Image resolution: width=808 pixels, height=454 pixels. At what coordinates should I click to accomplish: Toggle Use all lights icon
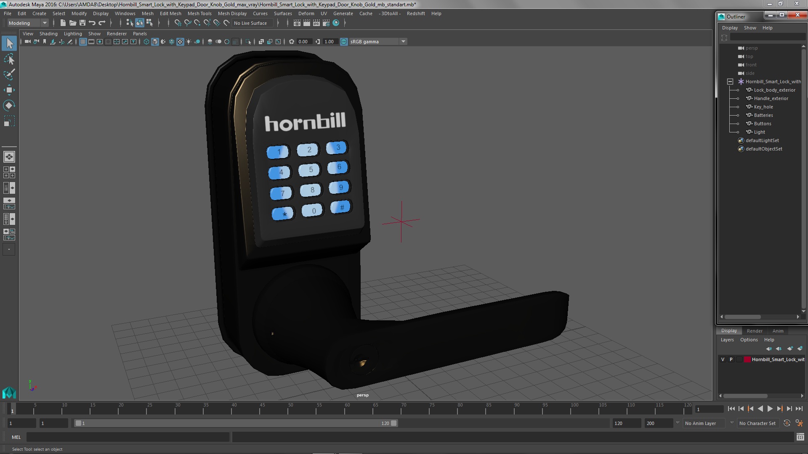(x=189, y=42)
